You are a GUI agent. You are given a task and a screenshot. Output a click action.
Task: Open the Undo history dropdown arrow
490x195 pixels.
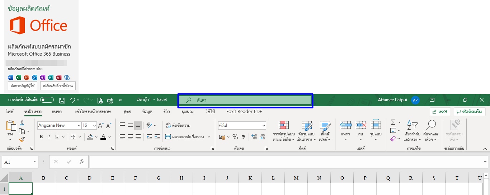point(78,100)
